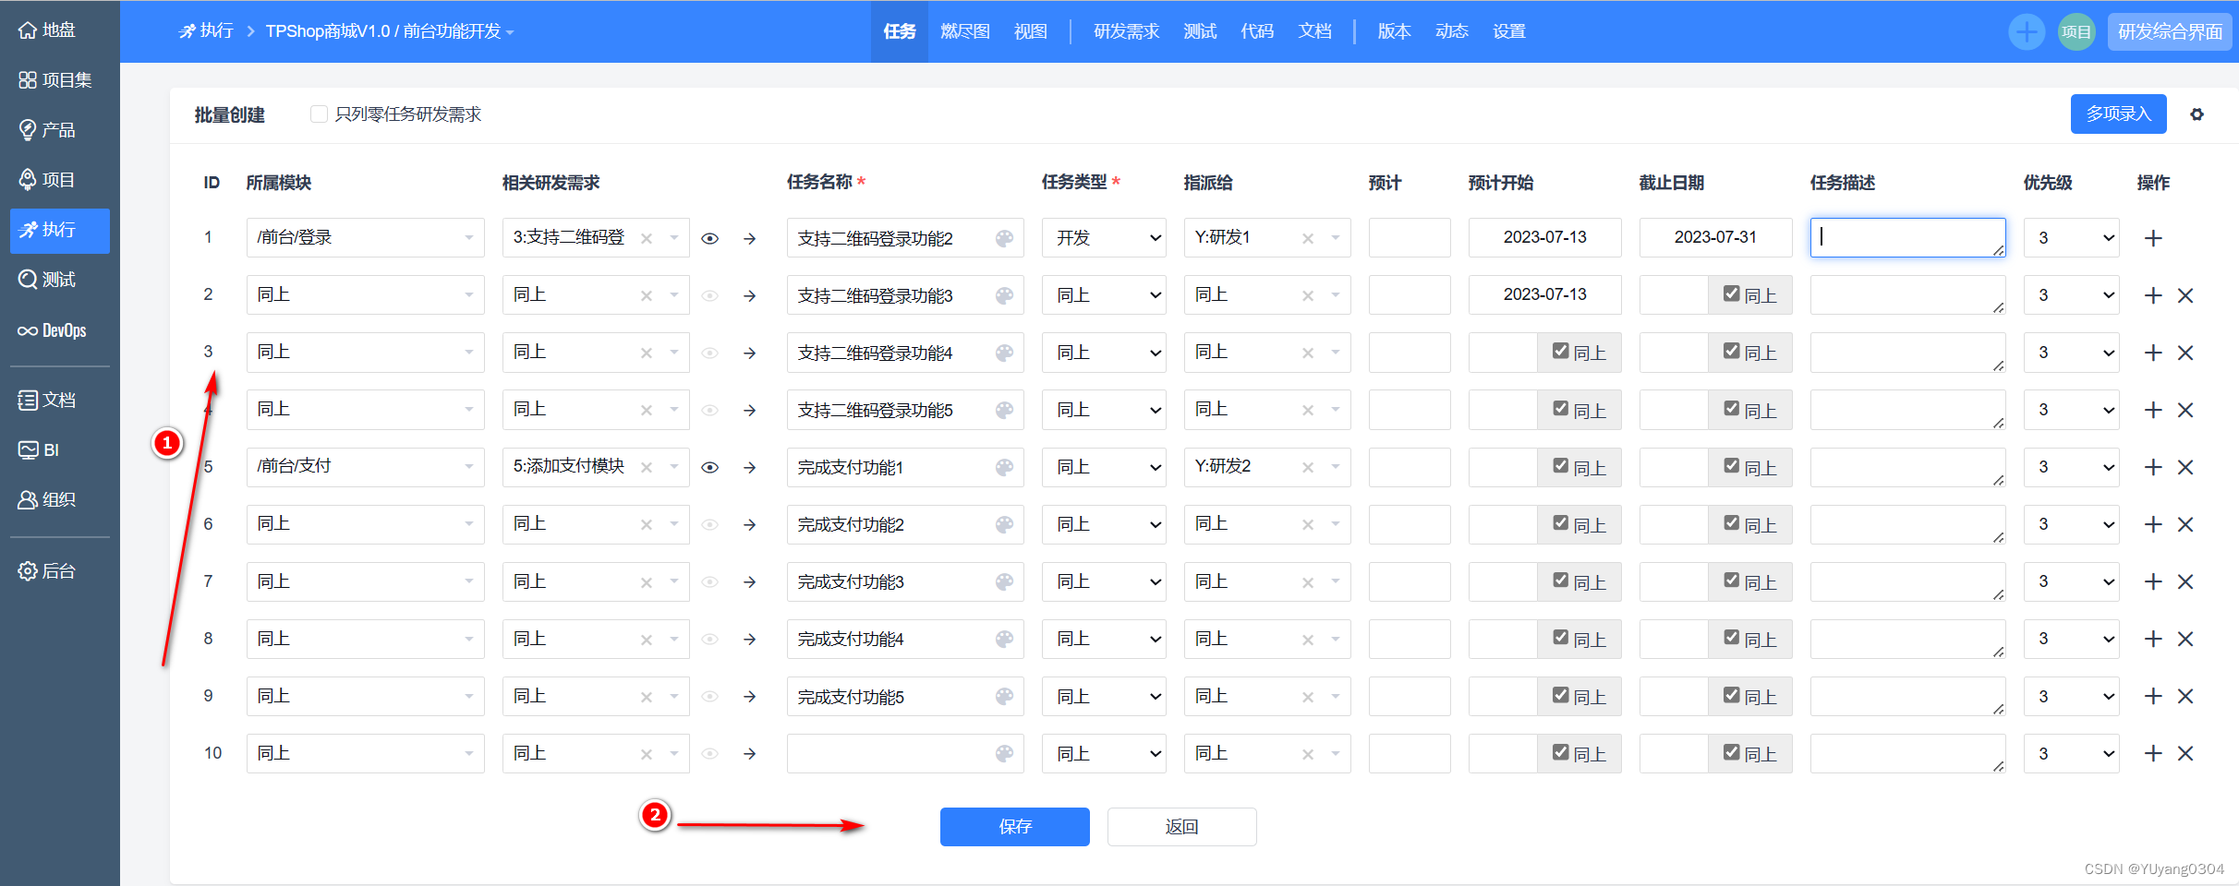Switch to the 燃尽图 tab
Viewport: 2239px width, 886px height.
coord(965,31)
